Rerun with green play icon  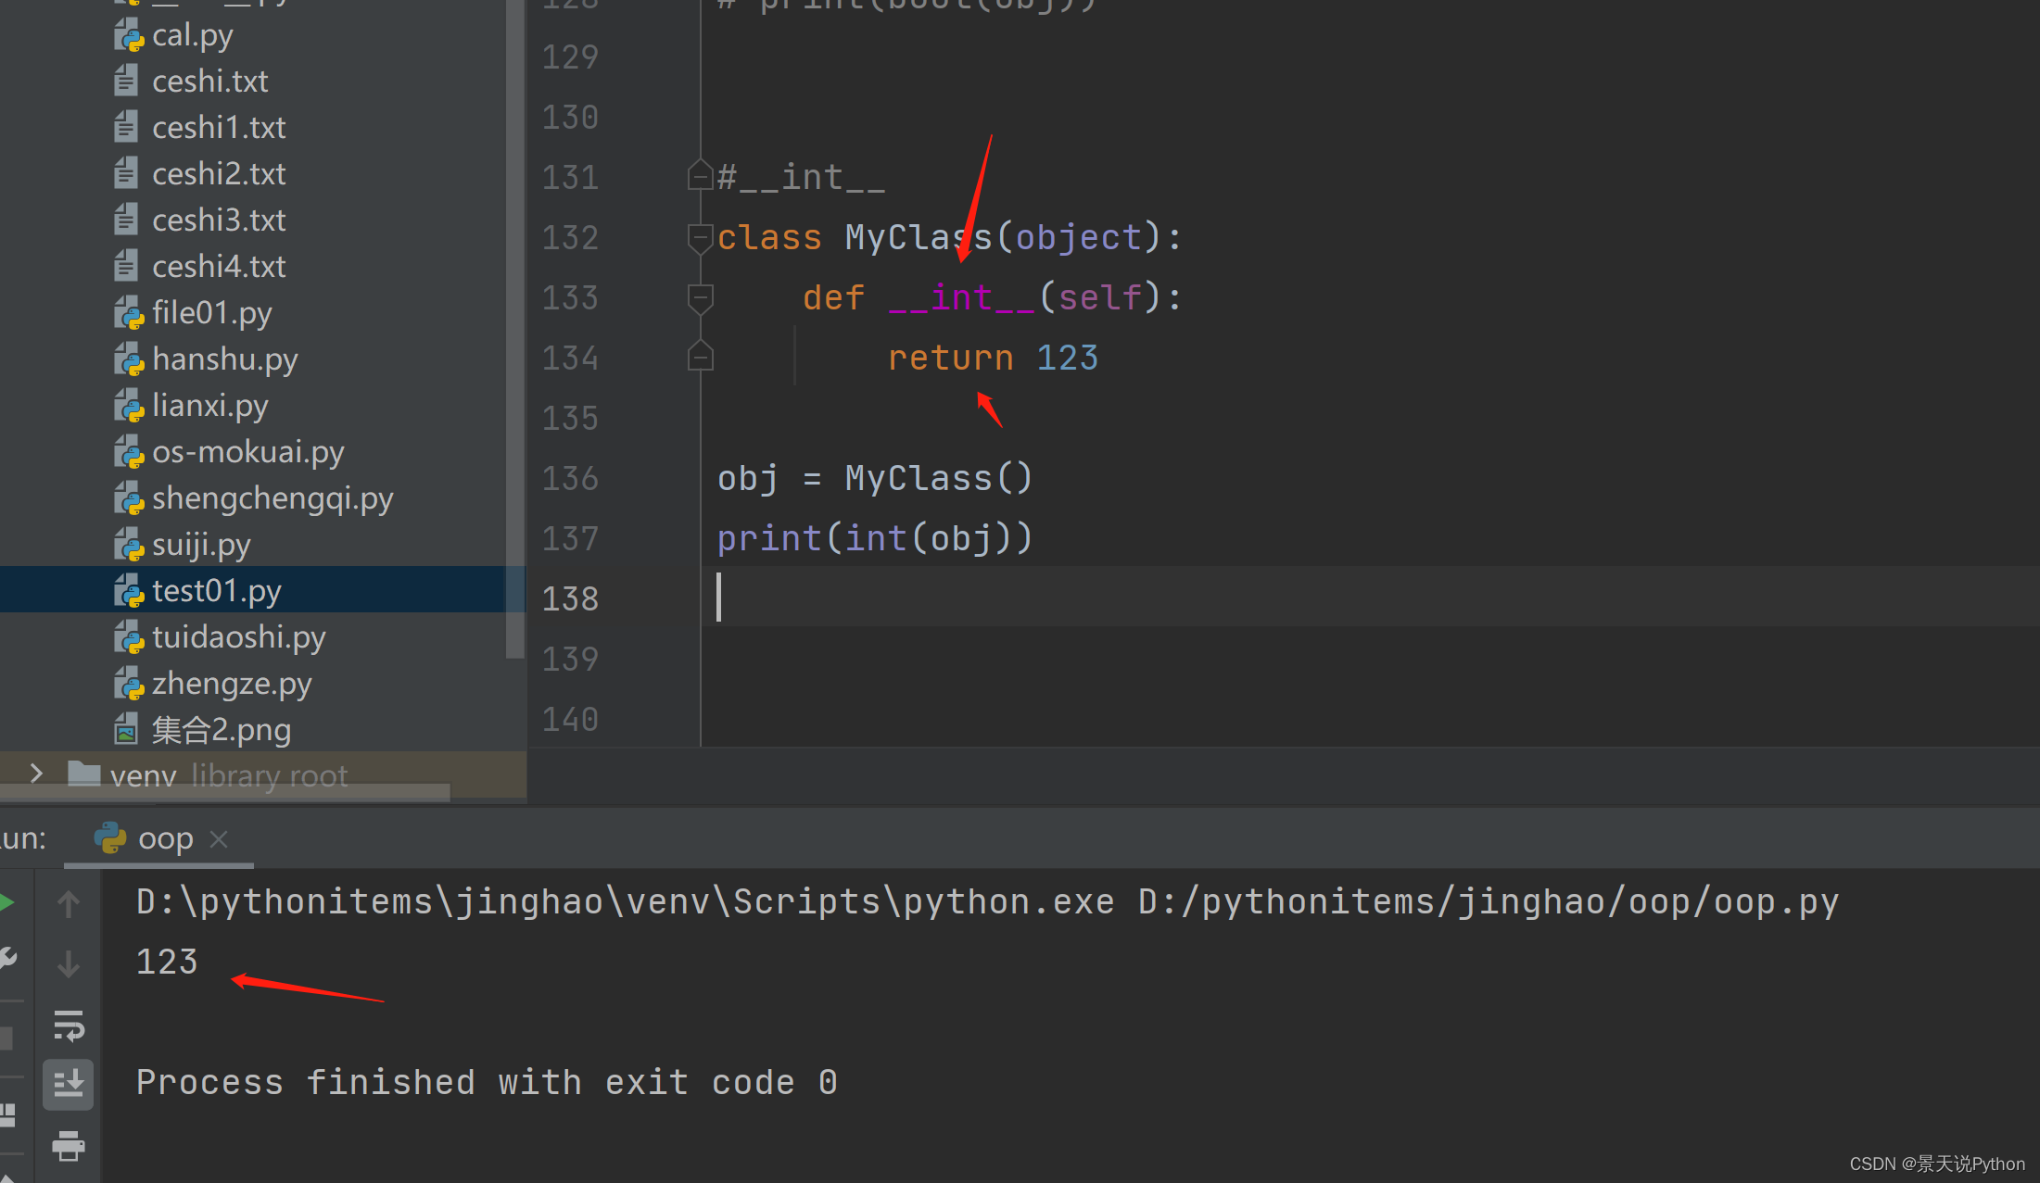(7, 903)
